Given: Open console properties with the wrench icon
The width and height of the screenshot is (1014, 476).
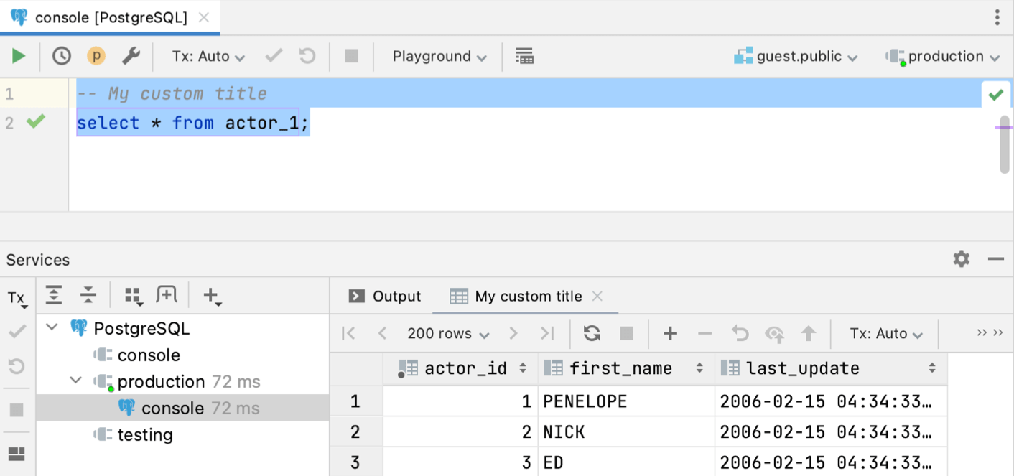Looking at the screenshot, I should point(131,56).
